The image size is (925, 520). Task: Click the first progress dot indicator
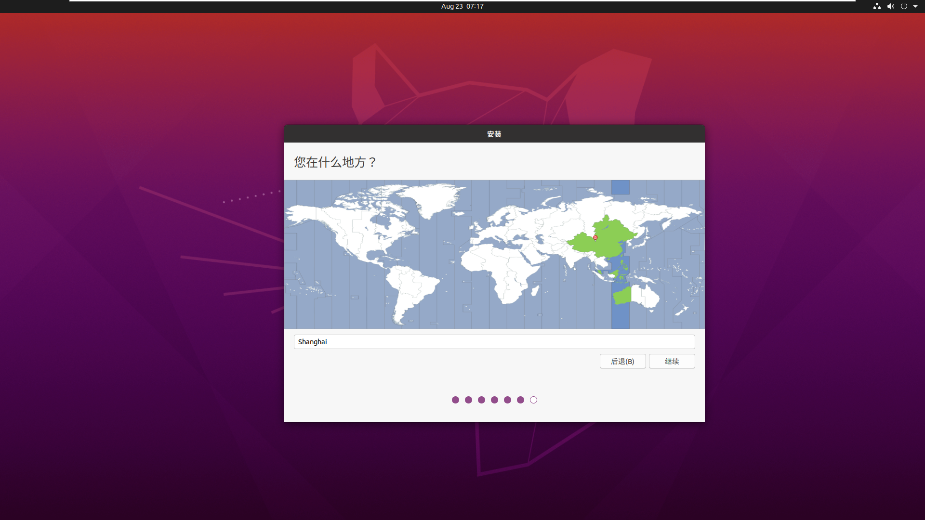pos(455,400)
